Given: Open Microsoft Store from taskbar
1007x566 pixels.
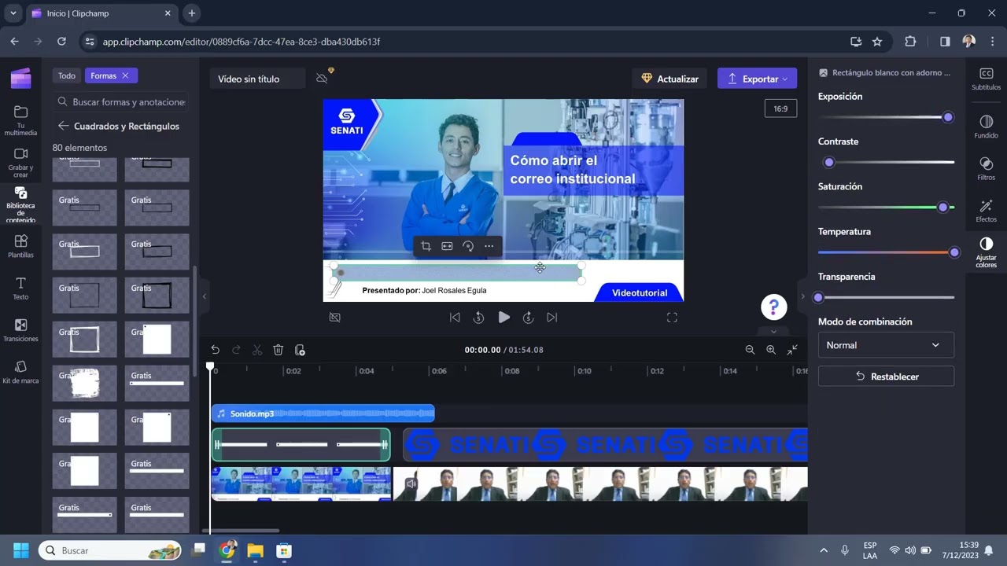Looking at the screenshot, I should point(284,550).
